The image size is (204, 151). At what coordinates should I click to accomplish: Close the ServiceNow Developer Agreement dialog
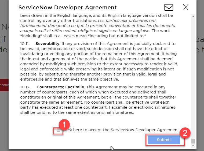pyautogui.click(x=186, y=7)
